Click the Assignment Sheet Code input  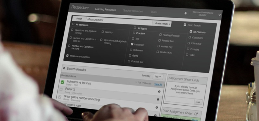click(x=180, y=100)
